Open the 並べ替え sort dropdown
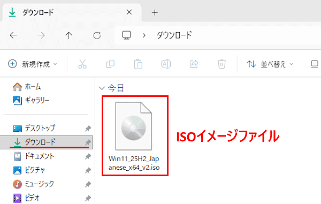The height and width of the screenshot is (204, 321). tap(270, 64)
